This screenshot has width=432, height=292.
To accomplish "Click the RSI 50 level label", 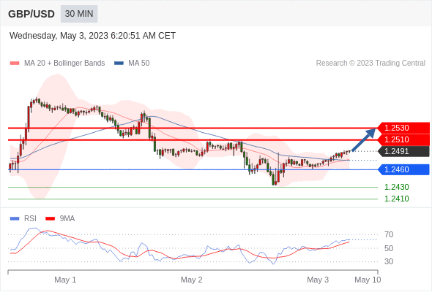I will 389,248.
